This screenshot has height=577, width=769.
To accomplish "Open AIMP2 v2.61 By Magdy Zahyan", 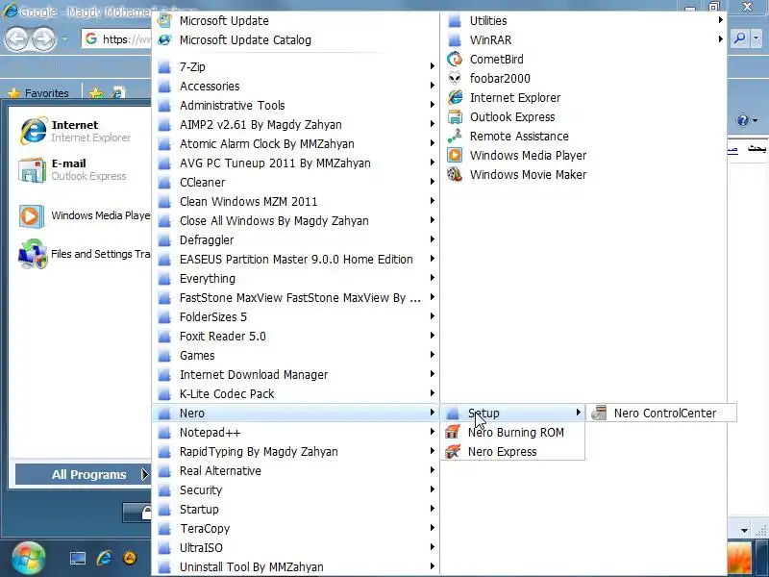I will pos(296,125).
